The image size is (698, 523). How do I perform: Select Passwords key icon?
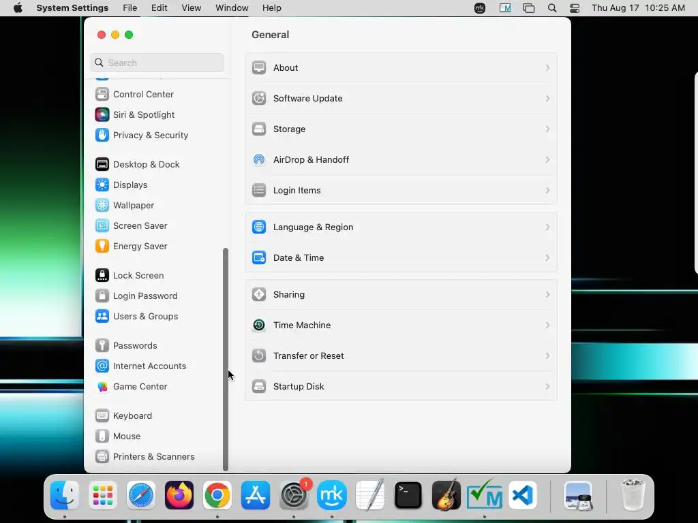click(x=102, y=346)
